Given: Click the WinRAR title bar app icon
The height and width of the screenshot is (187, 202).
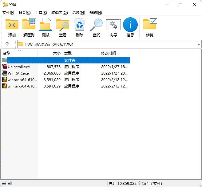Looking at the screenshot, I should tap(5, 5).
